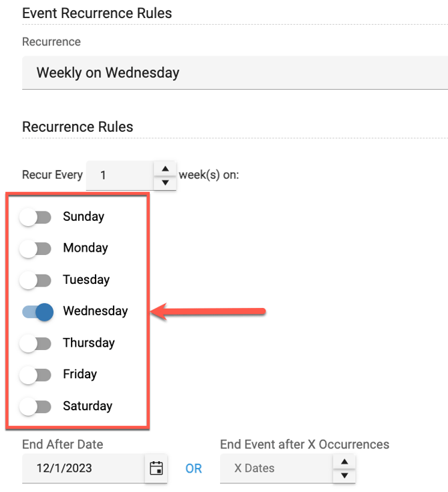This screenshot has width=448, height=492.
Task: Decrease the X Occurrences value
Action: point(344,475)
